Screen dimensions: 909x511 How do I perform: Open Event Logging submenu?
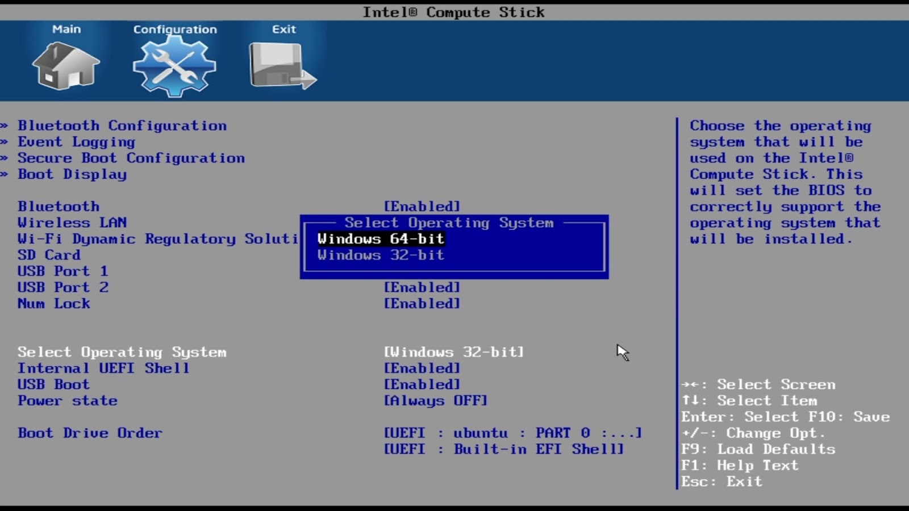77,142
